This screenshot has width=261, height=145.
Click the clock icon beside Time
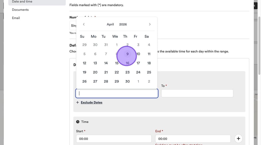(78, 122)
